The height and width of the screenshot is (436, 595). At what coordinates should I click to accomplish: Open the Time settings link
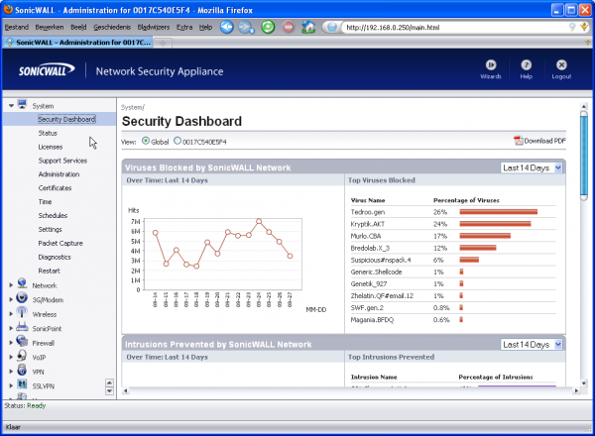[x=45, y=202]
